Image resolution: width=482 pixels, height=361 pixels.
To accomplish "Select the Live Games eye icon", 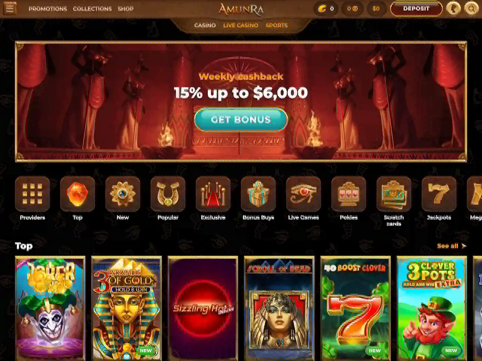I will click(304, 194).
